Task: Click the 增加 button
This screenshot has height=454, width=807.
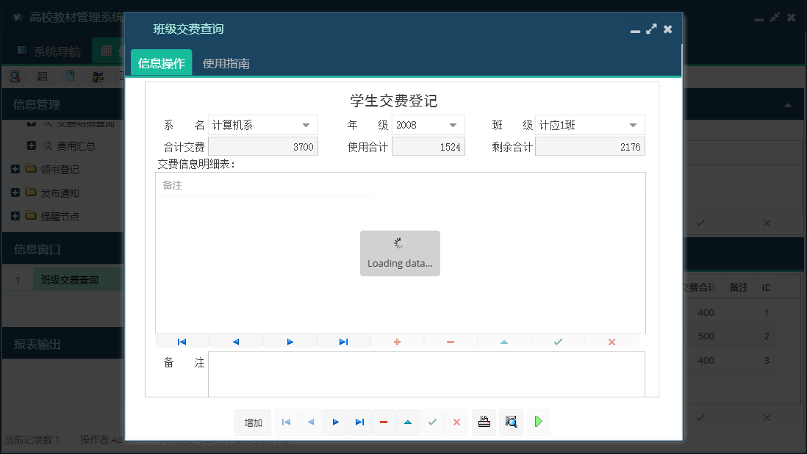Action: [x=253, y=422]
